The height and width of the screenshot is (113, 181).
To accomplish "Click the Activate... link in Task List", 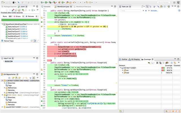I will [x=154, y=11].
